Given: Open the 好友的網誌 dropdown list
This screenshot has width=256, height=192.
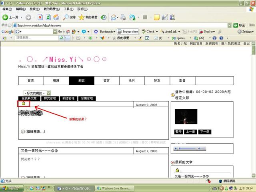Looking at the screenshot, I should (37, 93).
